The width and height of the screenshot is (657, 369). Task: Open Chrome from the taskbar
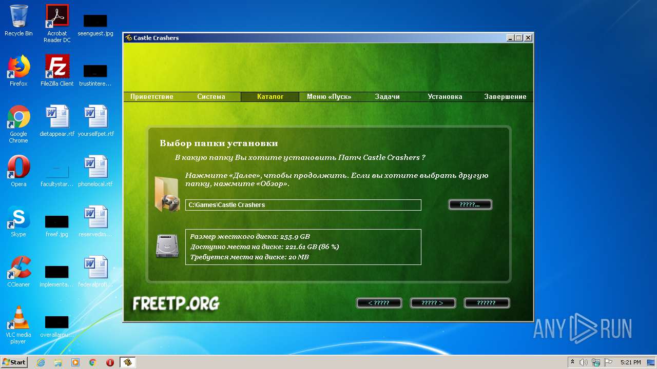(x=92, y=362)
